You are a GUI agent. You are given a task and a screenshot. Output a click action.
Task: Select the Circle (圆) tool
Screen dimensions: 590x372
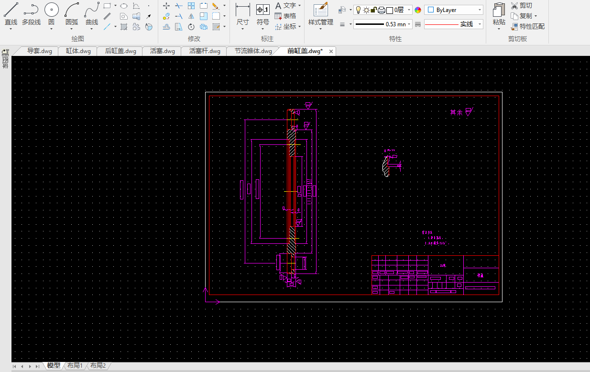[x=51, y=13]
